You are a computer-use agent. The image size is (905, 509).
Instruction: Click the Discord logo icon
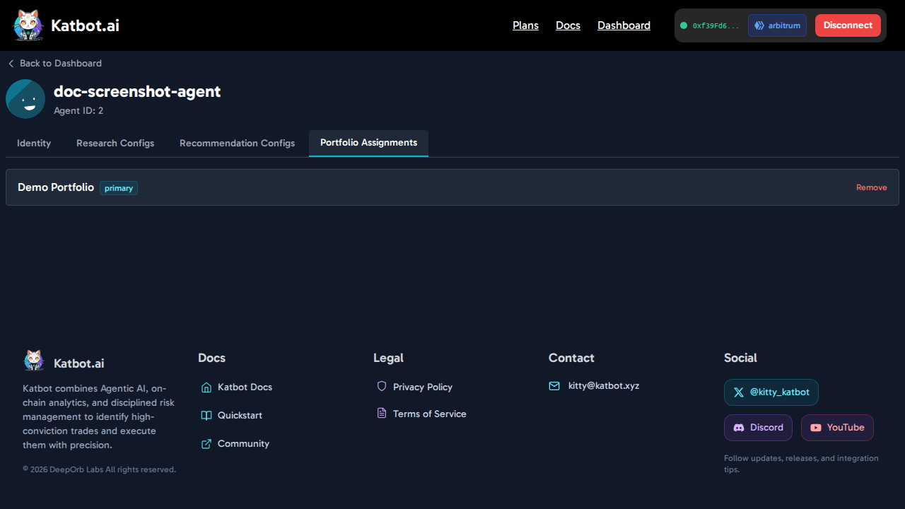coord(739,428)
